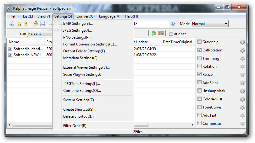Enable the AddBlank filter checkbox

point(199,82)
